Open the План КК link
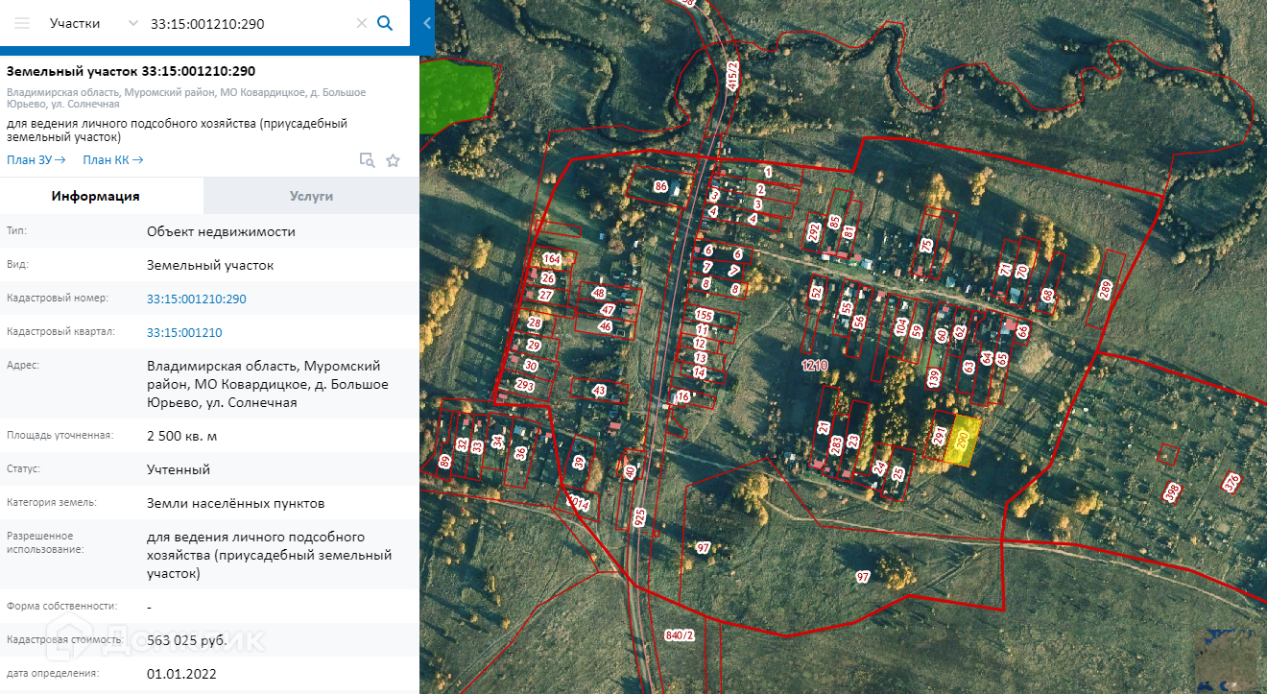Image resolution: width=1267 pixels, height=694 pixels. pyautogui.click(x=113, y=160)
